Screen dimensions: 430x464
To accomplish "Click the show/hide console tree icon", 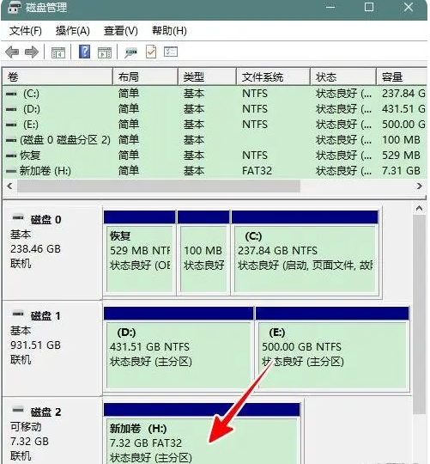I will pos(58,52).
